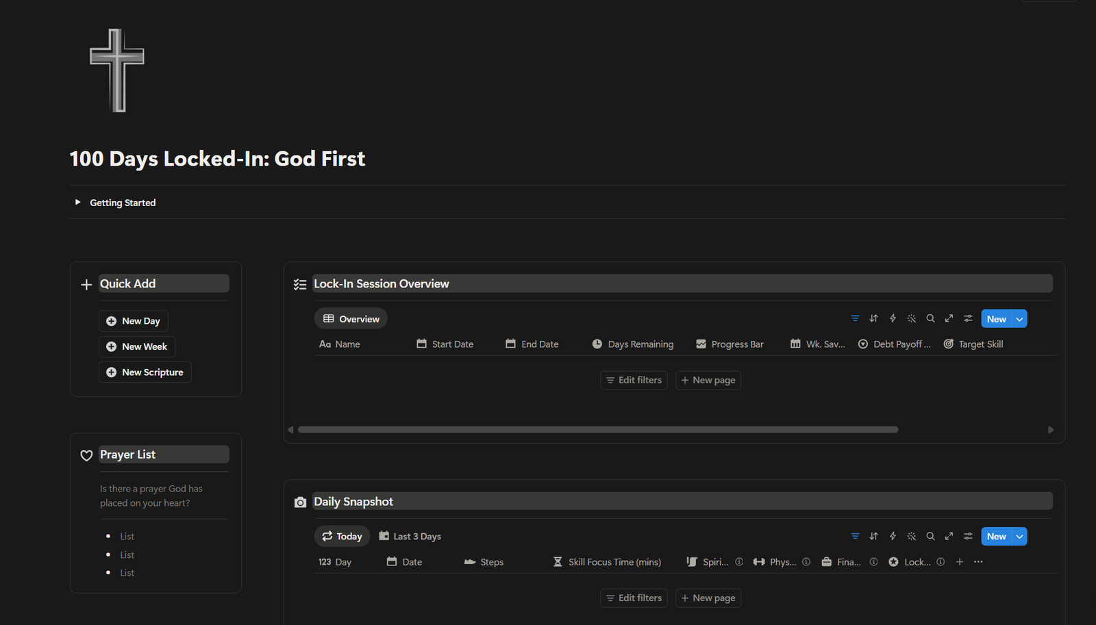This screenshot has height=625, width=1096.
Task: Click AI sparkle icon in Daily Snapshot toolbar
Action: coord(911,536)
